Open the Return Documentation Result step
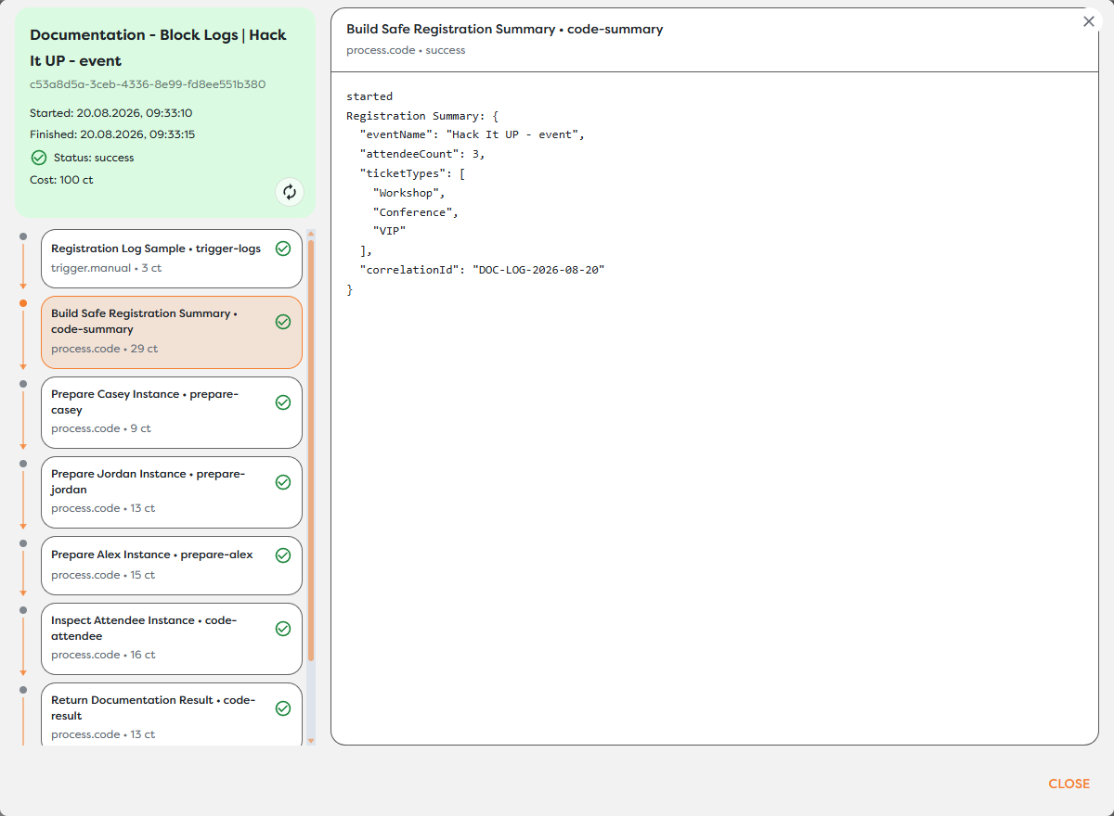The width and height of the screenshot is (1114, 816). 172,714
